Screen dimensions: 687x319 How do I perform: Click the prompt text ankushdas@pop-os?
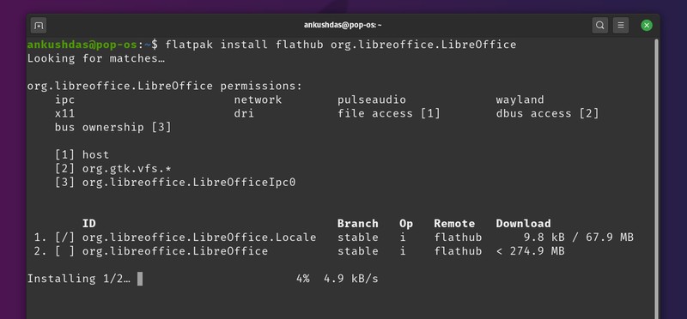pos(82,45)
